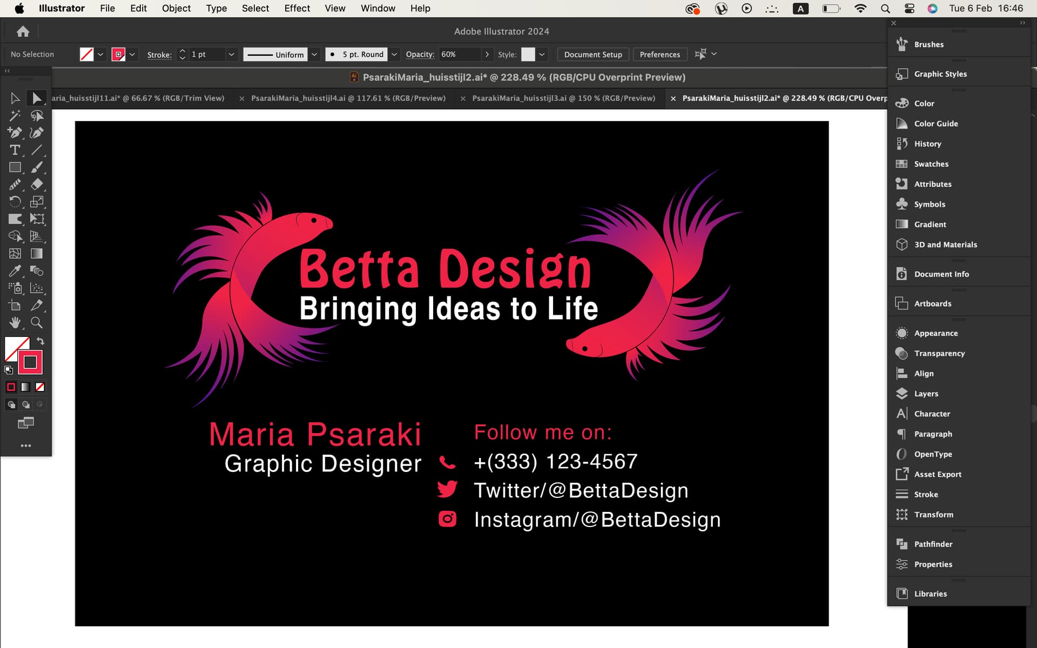
Task: Open the Pathfinder panel
Action: coord(933,544)
